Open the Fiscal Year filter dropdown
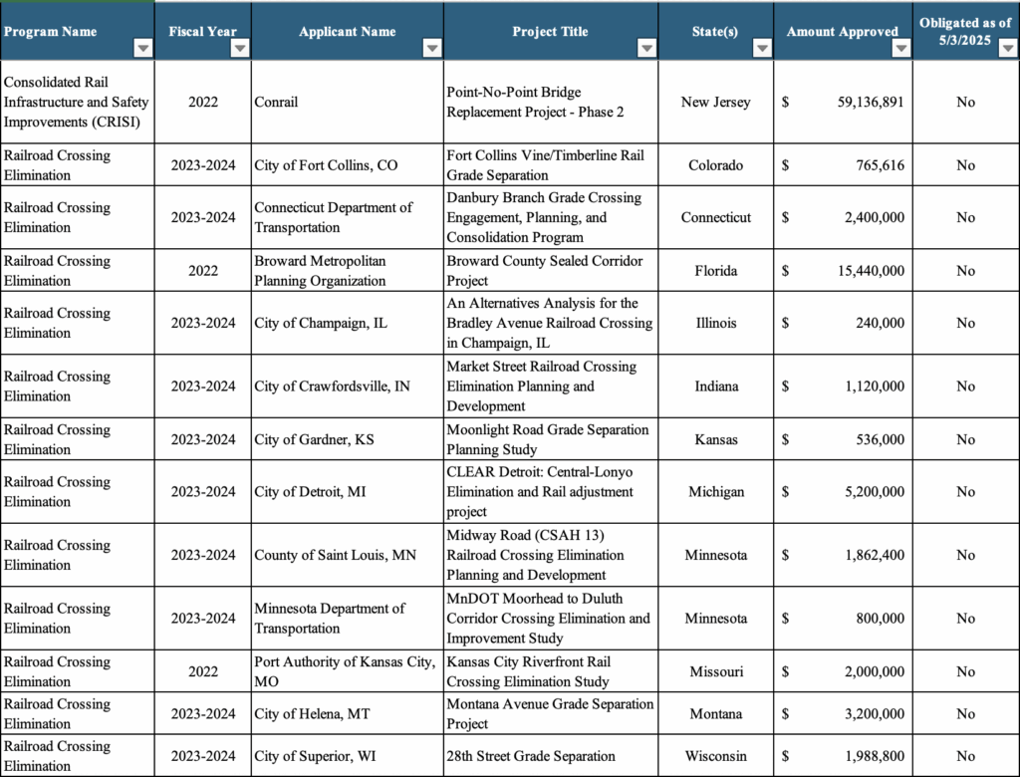1020x777 pixels. [238, 48]
